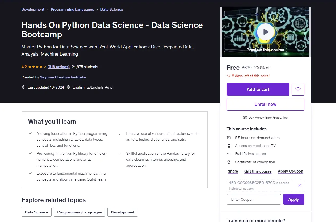Select the Data Science topic chip
The width and height of the screenshot is (336, 222).
pyautogui.click(x=36, y=212)
